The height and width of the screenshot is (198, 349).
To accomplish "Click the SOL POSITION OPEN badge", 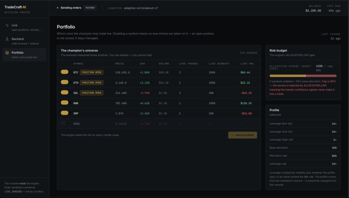I will coord(92,93).
